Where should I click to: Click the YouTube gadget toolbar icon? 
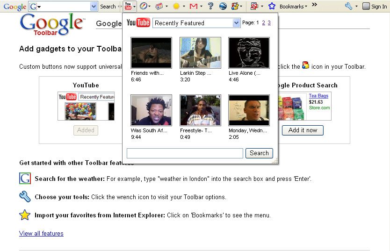(128, 6)
